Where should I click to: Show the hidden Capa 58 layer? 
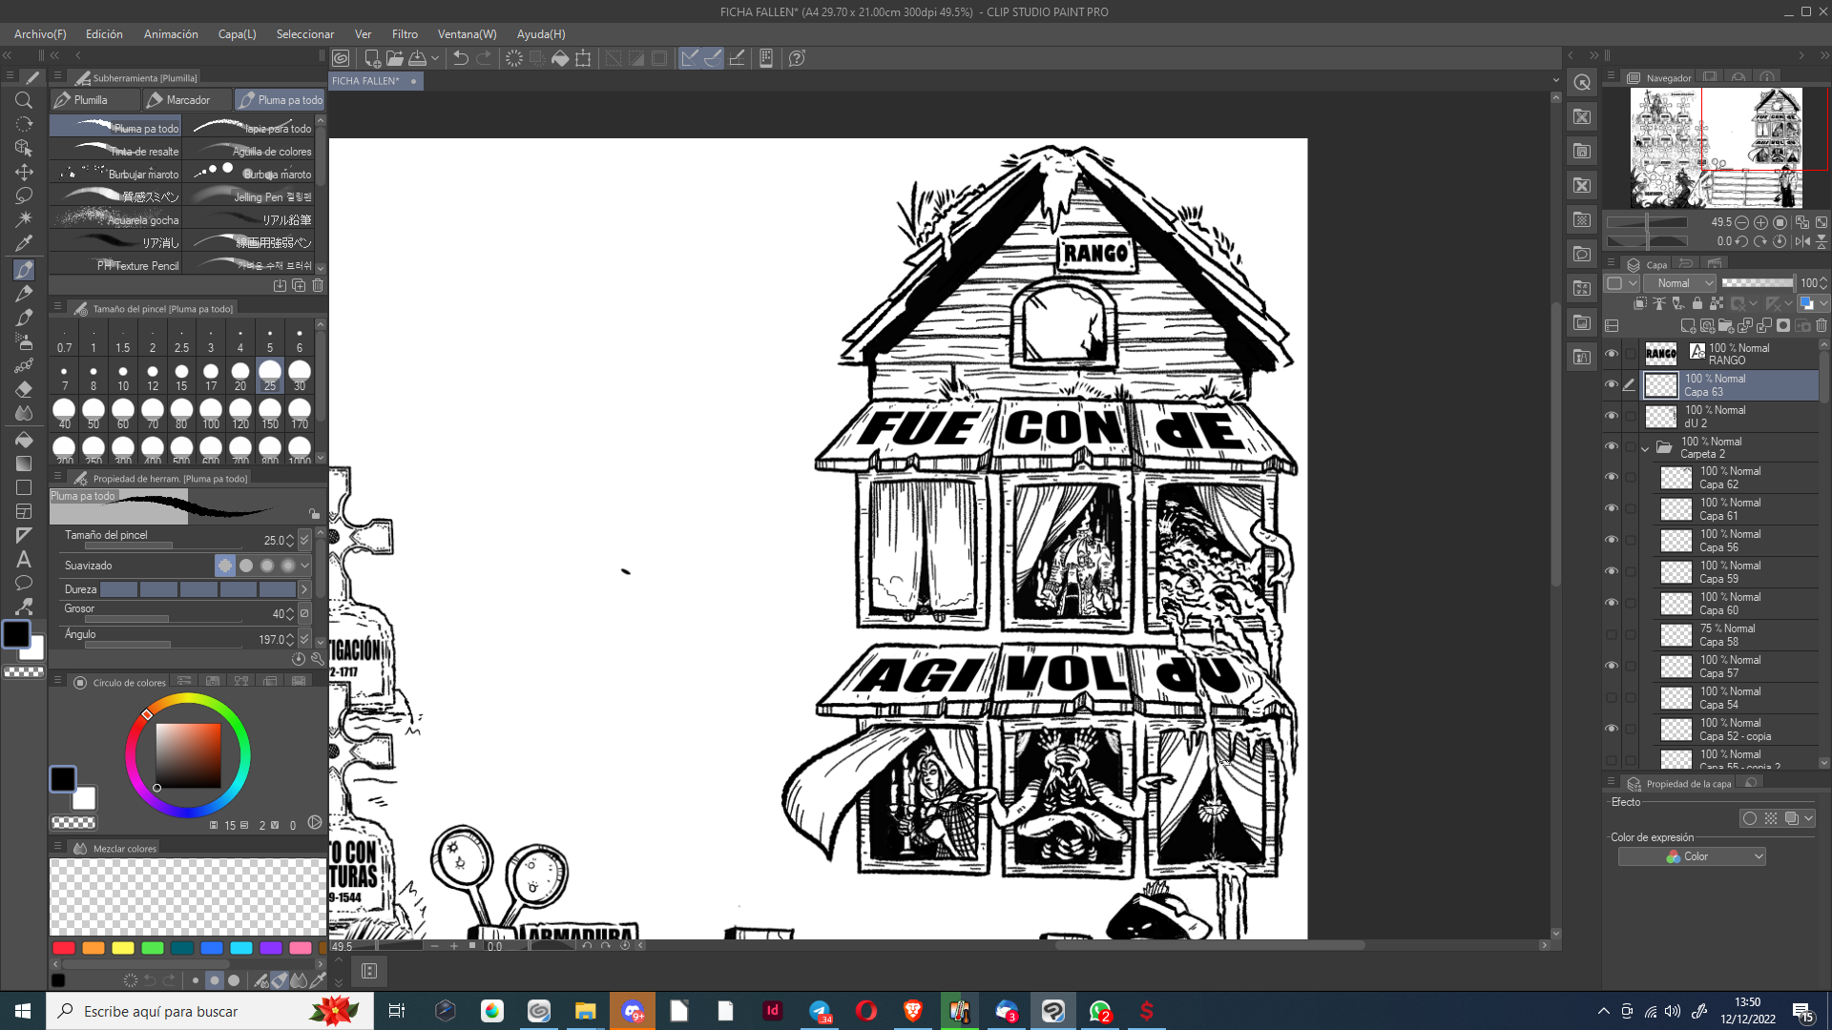pos(1612,634)
